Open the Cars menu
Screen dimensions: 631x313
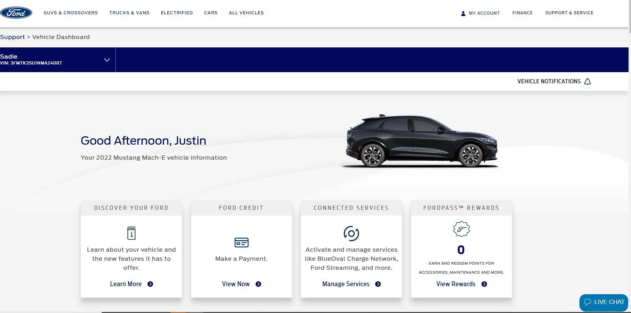(211, 13)
